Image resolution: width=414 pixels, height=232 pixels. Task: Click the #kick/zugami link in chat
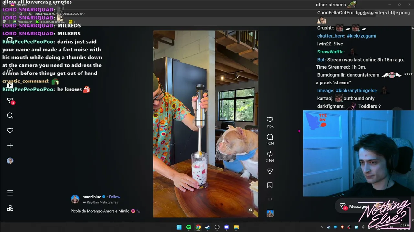click(x=361, y=36)
